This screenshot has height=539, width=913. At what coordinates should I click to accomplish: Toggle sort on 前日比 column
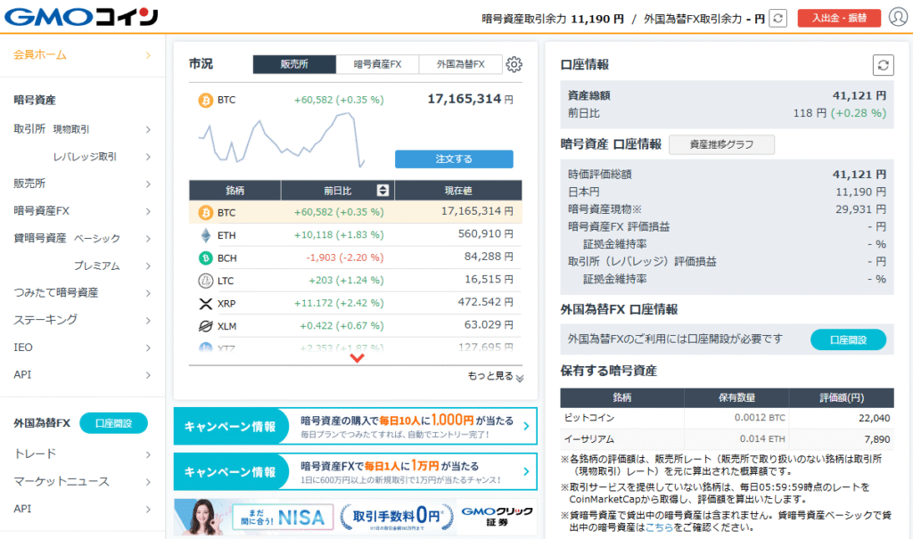click(383, 191)
